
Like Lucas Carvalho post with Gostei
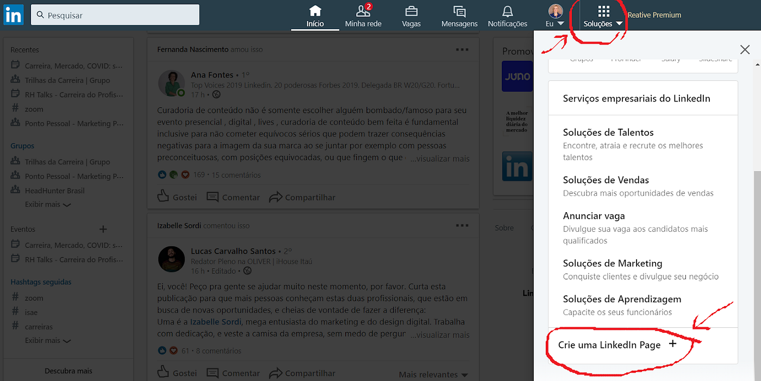177,373
